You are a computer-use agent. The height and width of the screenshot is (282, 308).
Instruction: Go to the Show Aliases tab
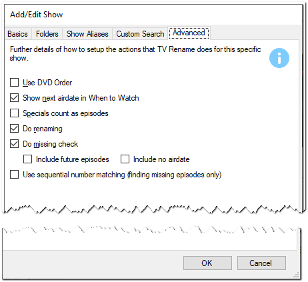87,34
